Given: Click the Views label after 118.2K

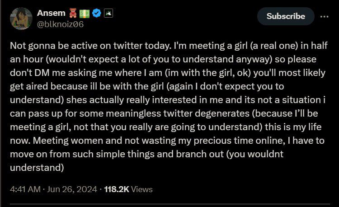Looking at the screenshot, I should (x=142, y=189).
